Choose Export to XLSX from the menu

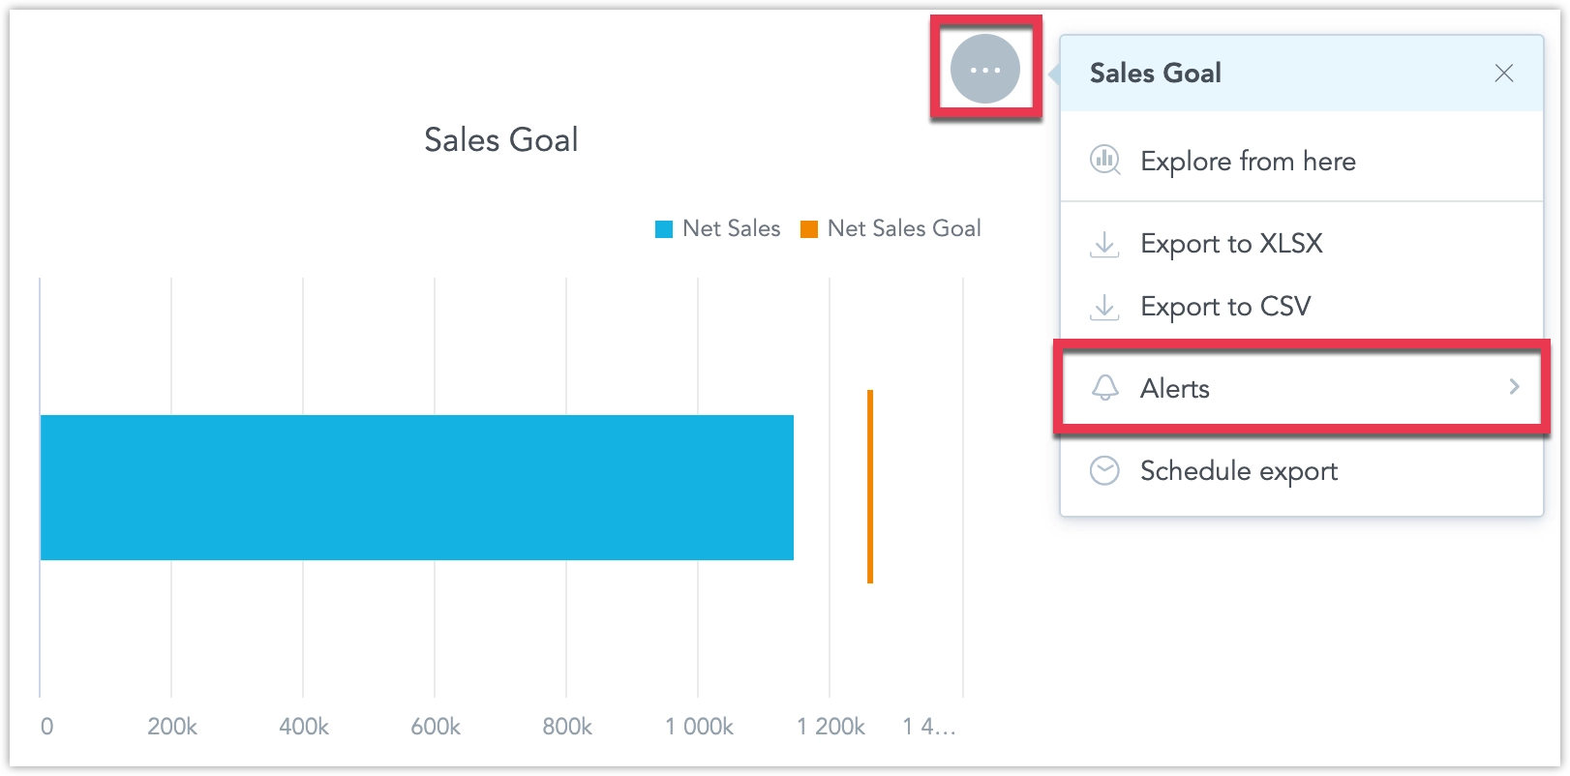pos(1230,244)
